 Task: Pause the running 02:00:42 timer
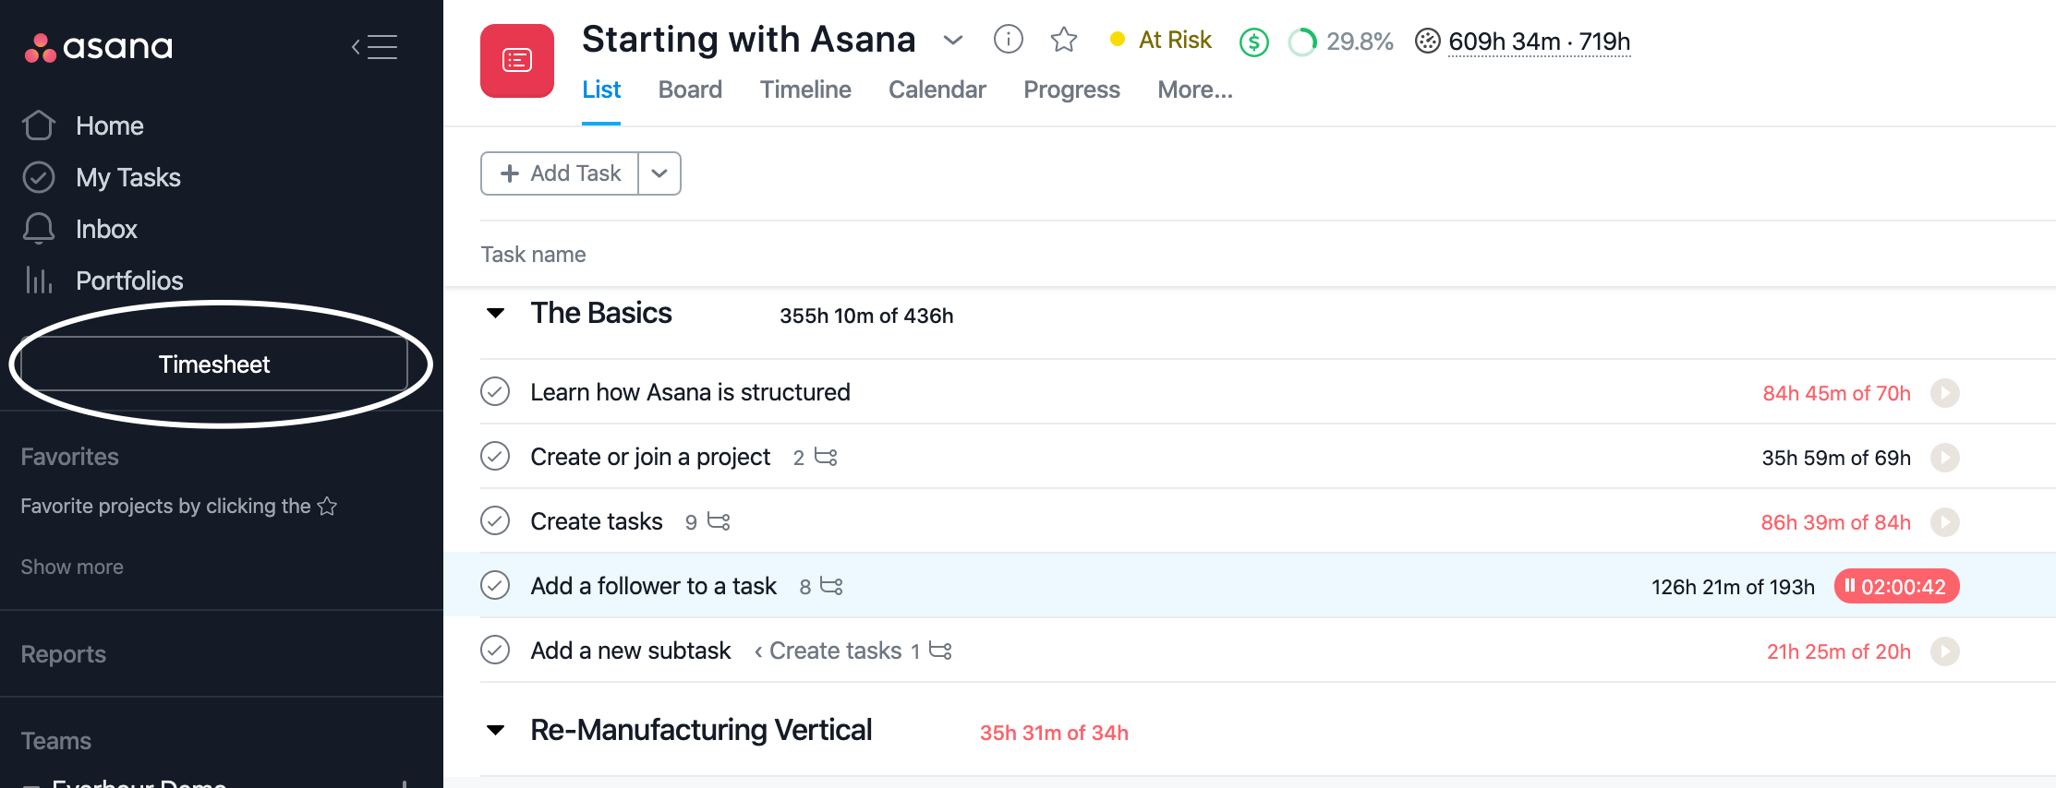pyautogui.click(x=1896, y=587)
